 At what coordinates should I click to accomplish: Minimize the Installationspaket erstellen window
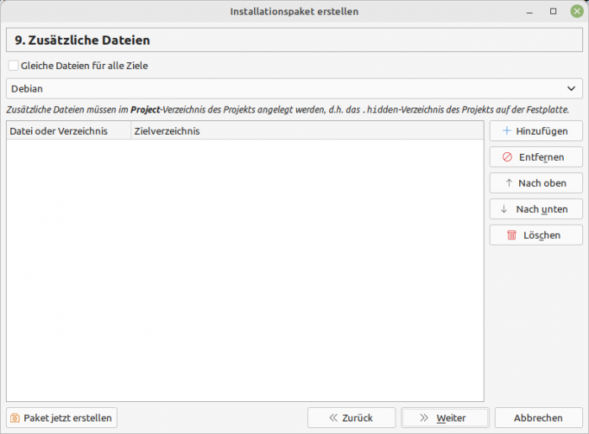(531, 12)
